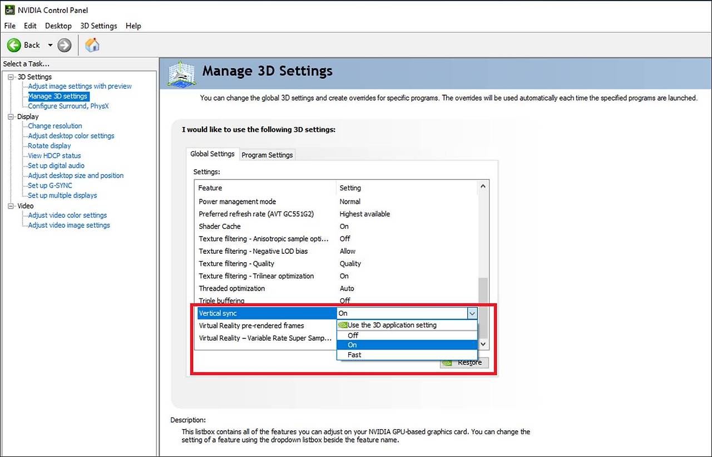
Task: Open the Edit menu
Action: click(x=30, y=26)
